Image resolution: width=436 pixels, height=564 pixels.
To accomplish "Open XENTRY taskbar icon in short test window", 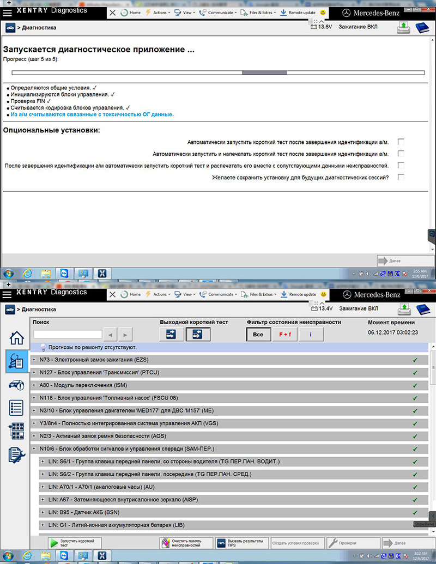I will [x=102, y=555].
